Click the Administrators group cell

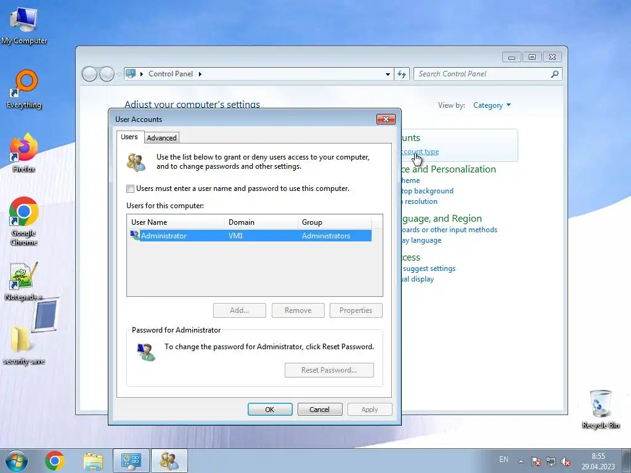(326, 236)
